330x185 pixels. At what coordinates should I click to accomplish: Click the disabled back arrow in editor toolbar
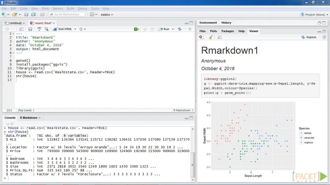click(7, 29)
